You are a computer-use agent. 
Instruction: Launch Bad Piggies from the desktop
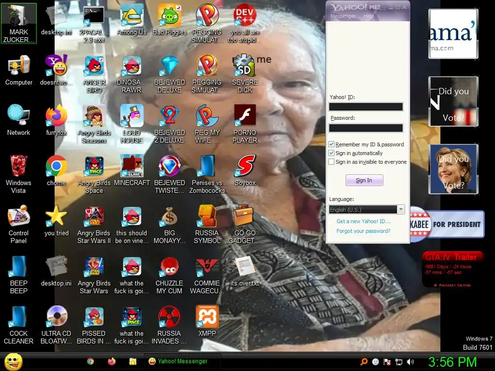[170, 20]
